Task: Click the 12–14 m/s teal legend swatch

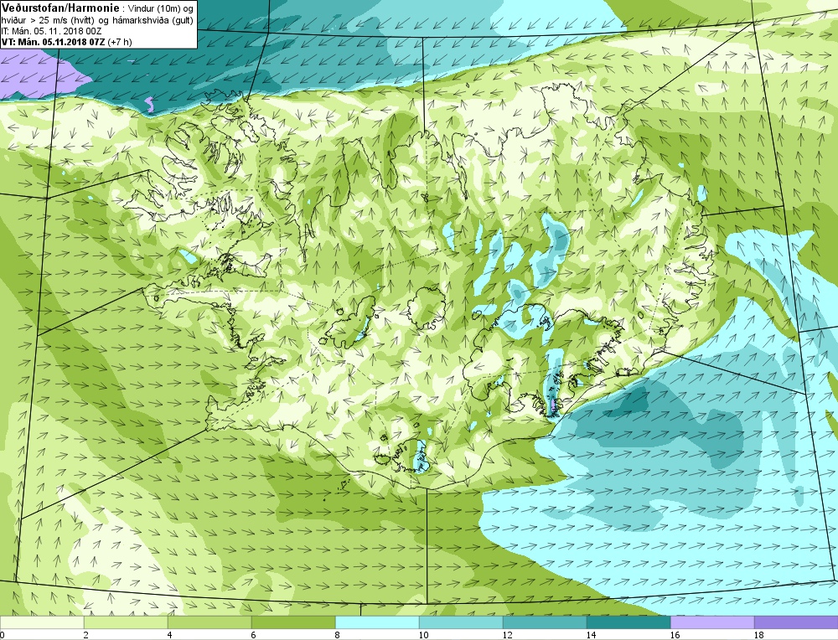Action: point(545,623)
